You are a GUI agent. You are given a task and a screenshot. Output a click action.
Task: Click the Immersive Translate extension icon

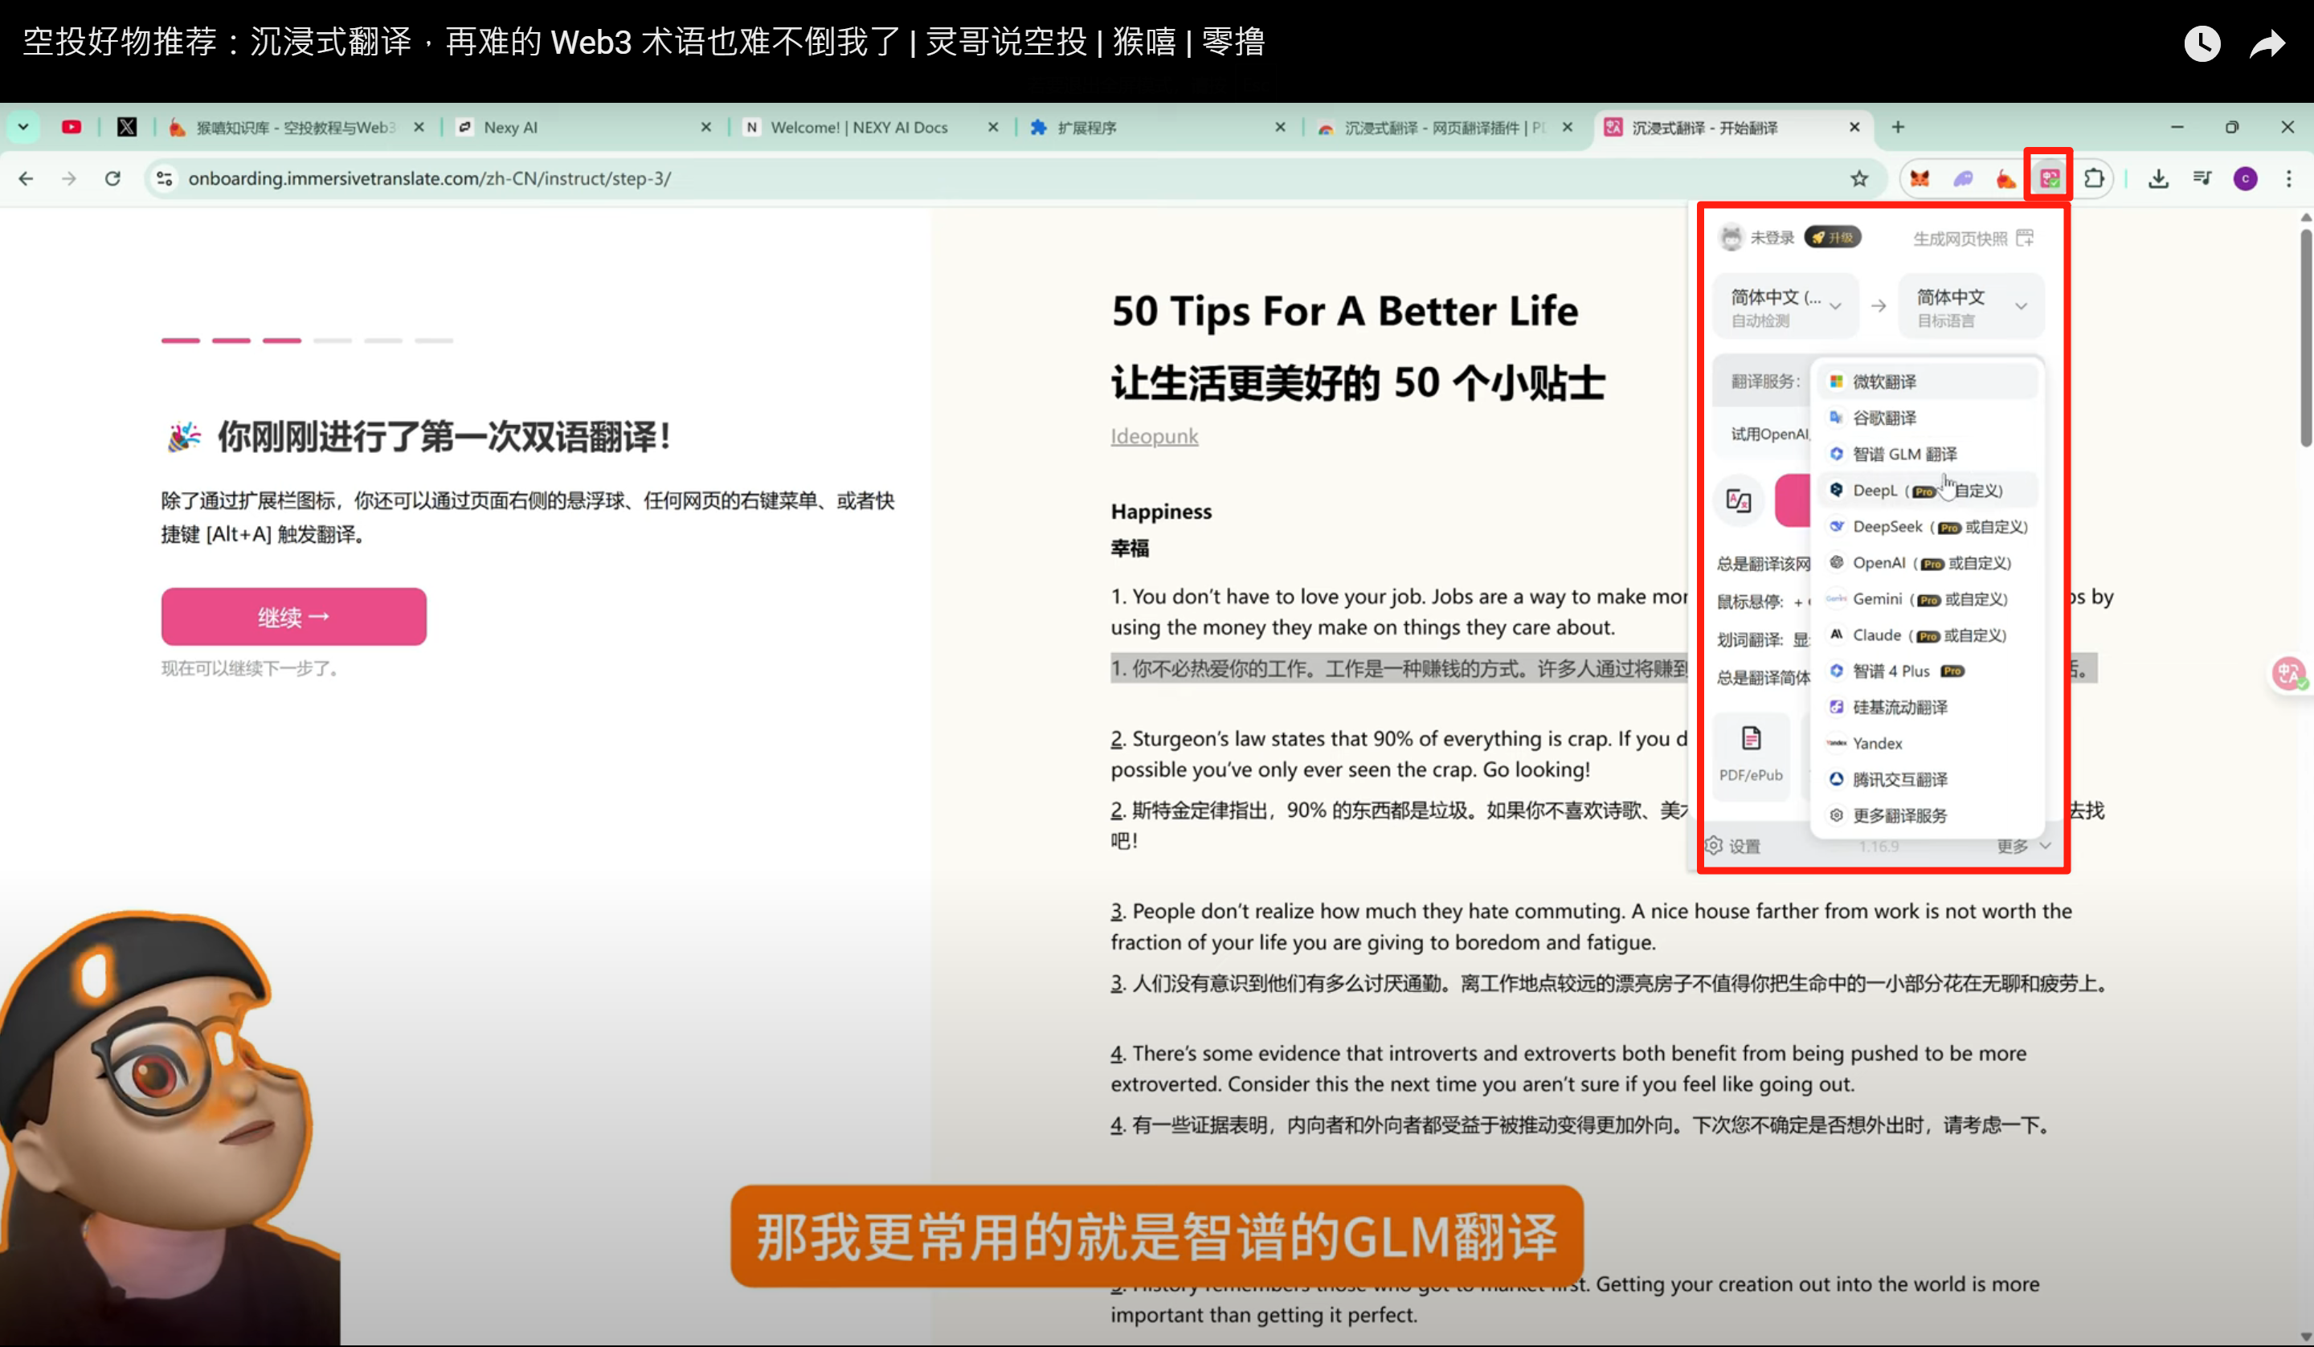tap(2050, 178)
